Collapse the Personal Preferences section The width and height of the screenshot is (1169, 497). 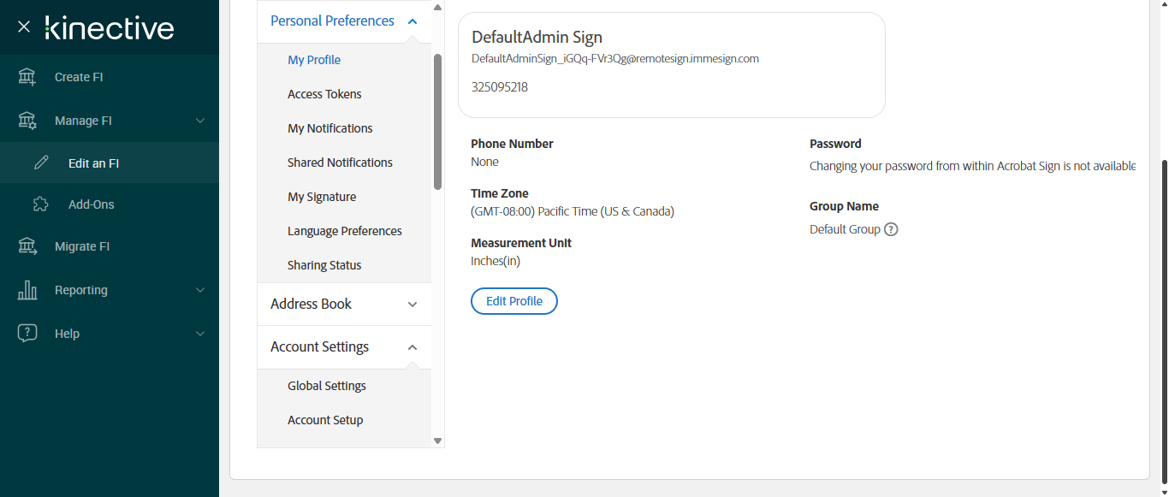pos(412,21)
